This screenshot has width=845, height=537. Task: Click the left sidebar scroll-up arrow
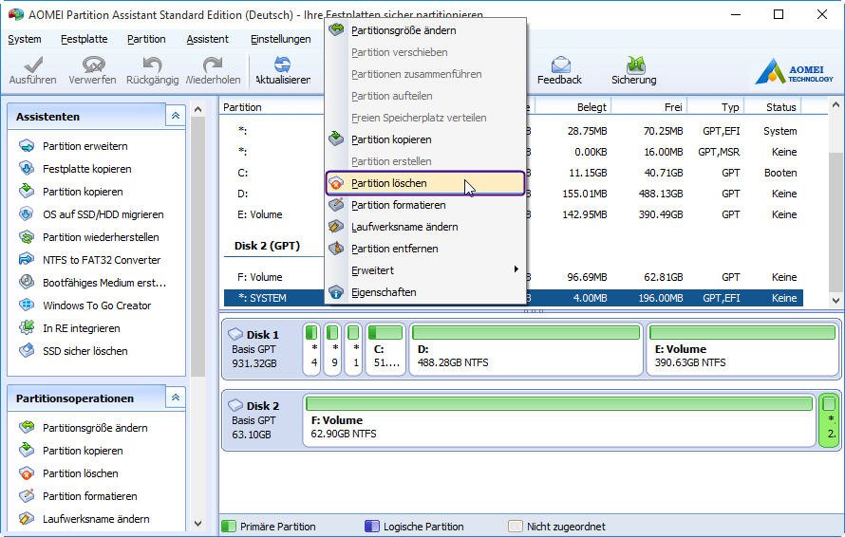pos(197,110)
